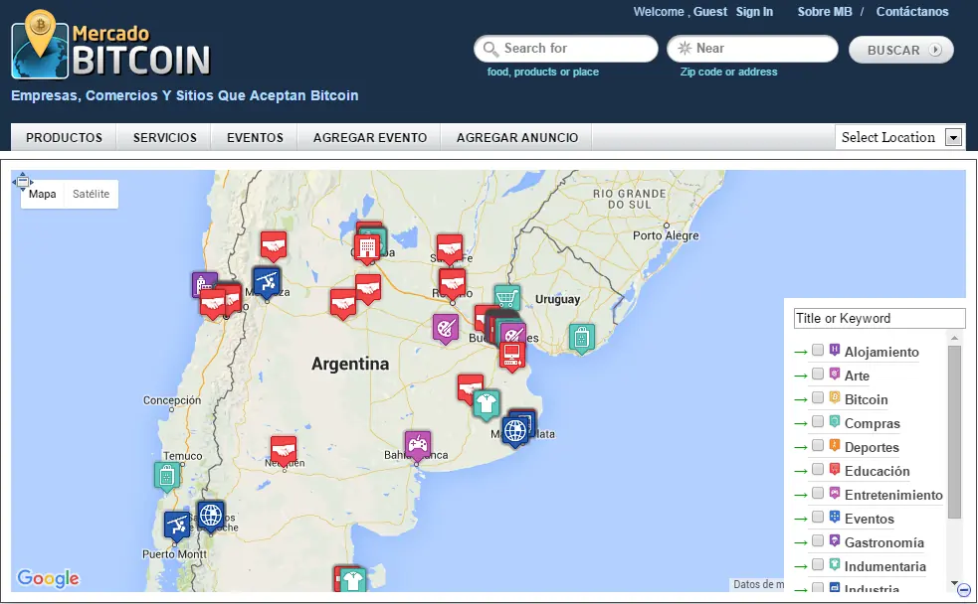This screenshot has width=978, height=604.
Task: Click the computer monitor marker below Buenos Aires
Action: pyautogui.click(x=511, y=357)
